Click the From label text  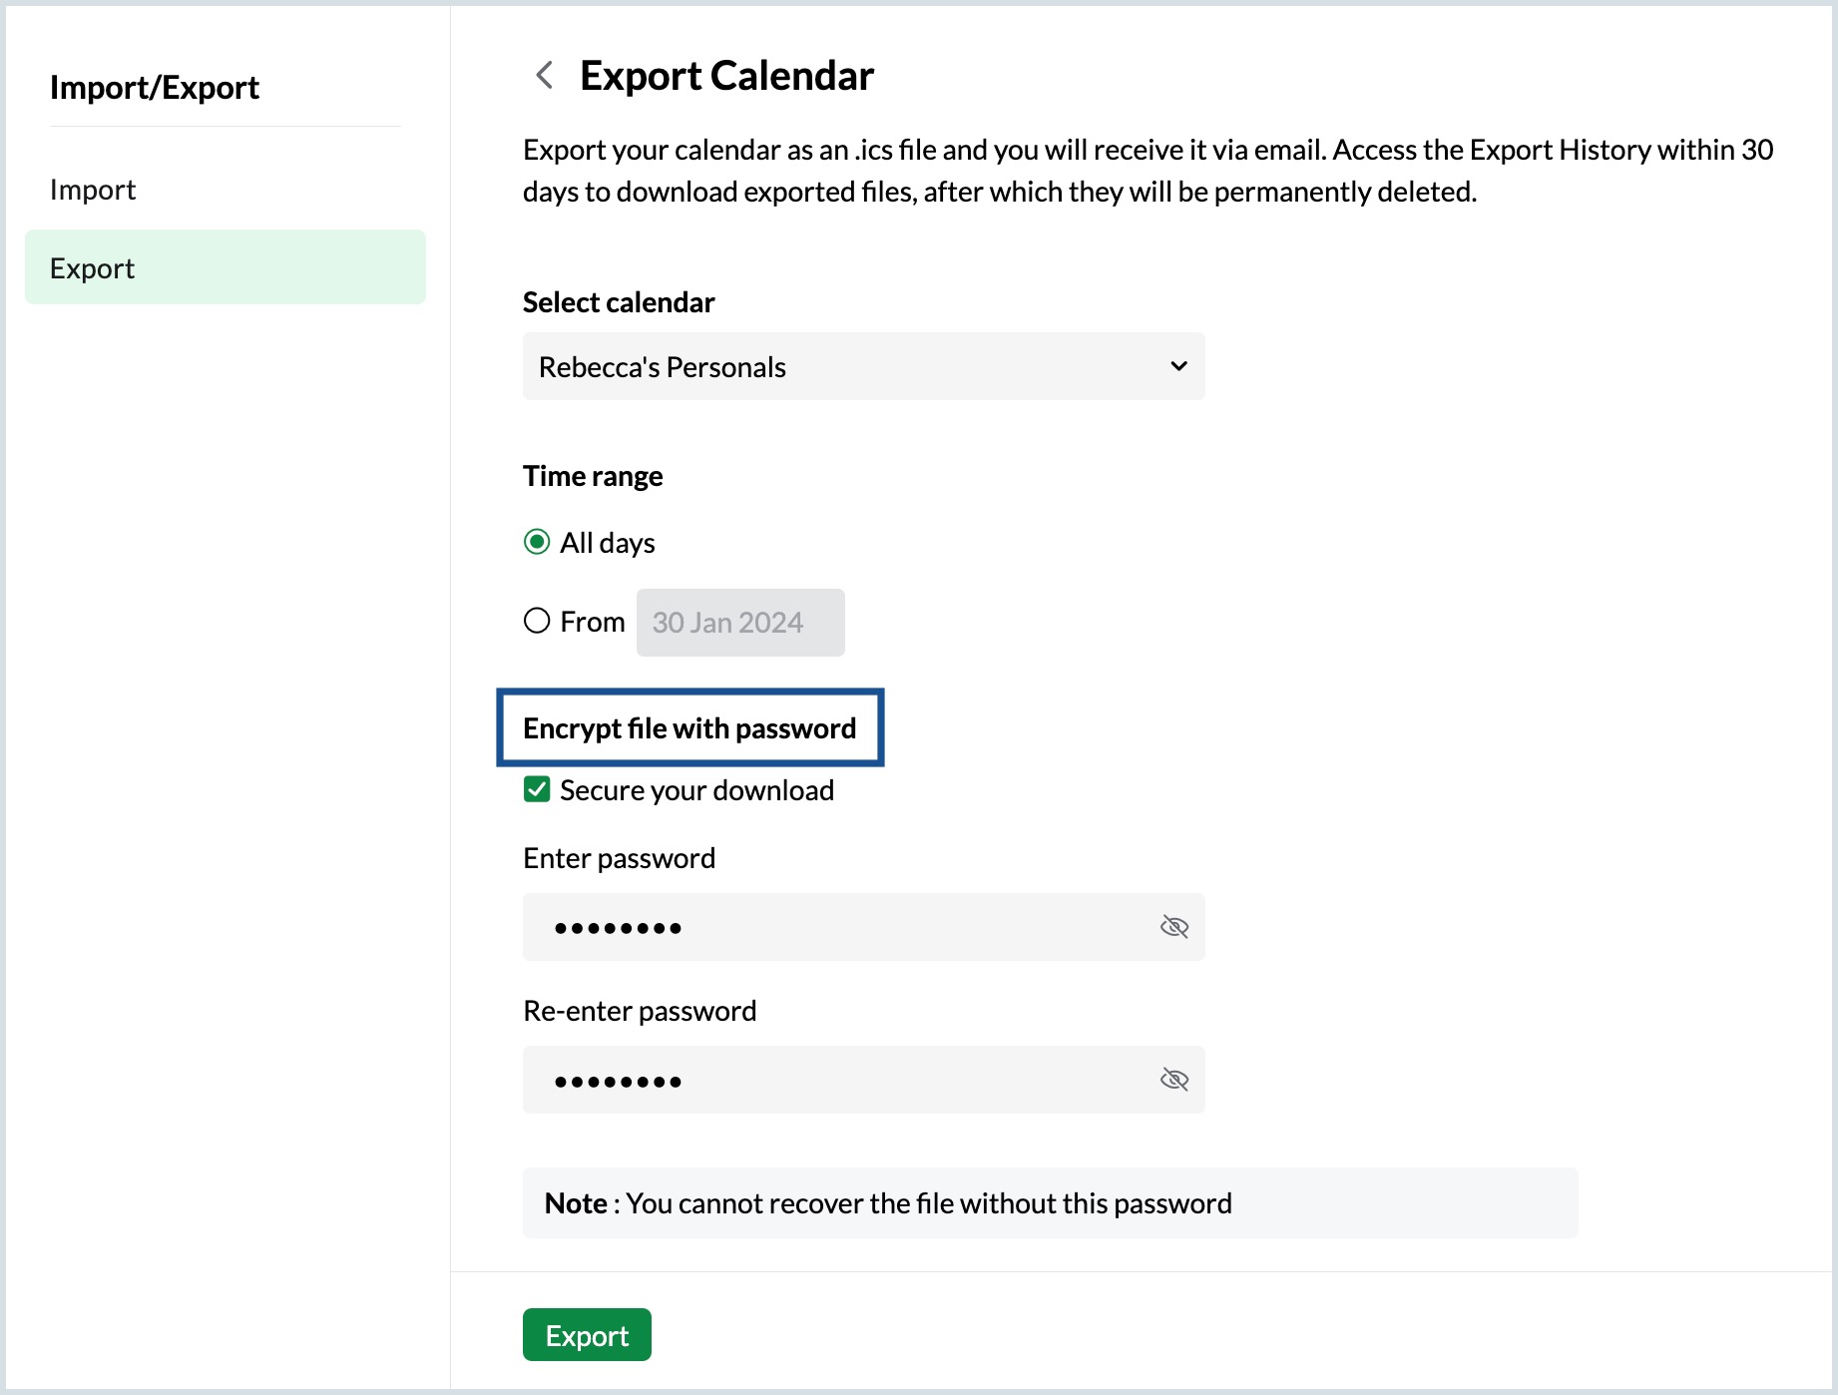[x=593, y=622]
